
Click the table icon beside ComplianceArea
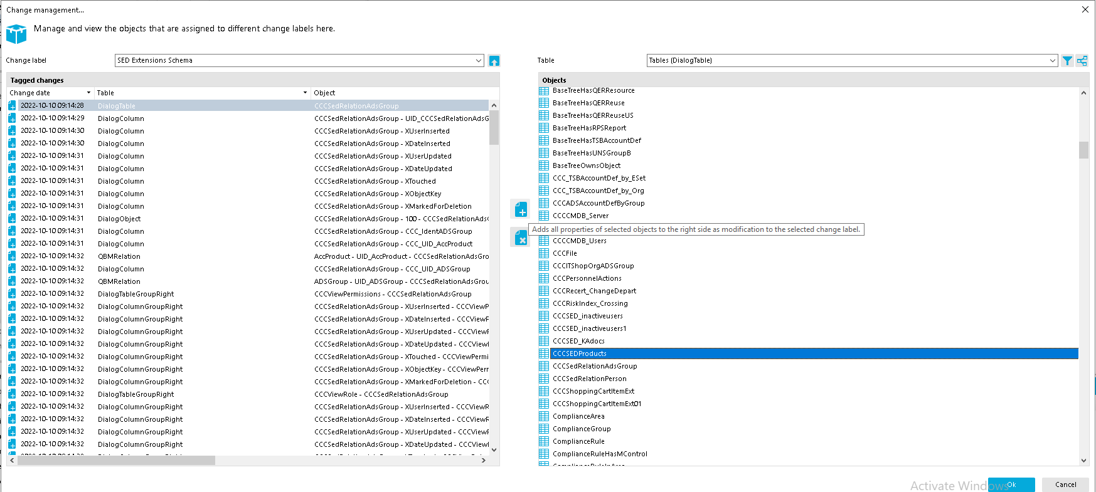(544, 416)
